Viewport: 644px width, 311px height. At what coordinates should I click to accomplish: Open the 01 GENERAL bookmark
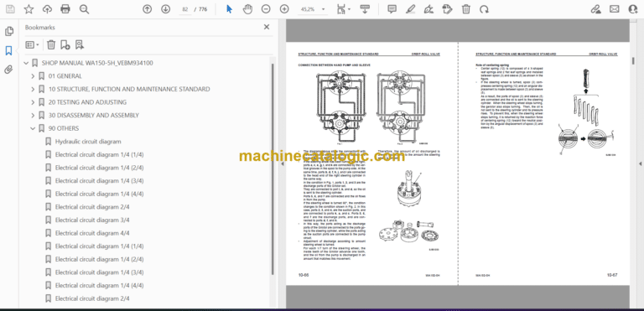(65, 76)
